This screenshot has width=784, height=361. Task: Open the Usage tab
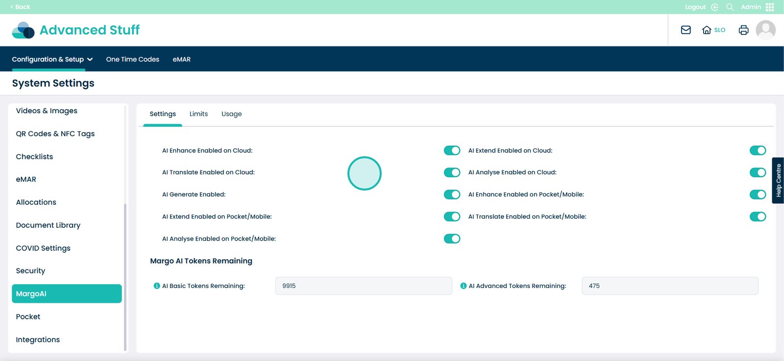tap(231, 114)
